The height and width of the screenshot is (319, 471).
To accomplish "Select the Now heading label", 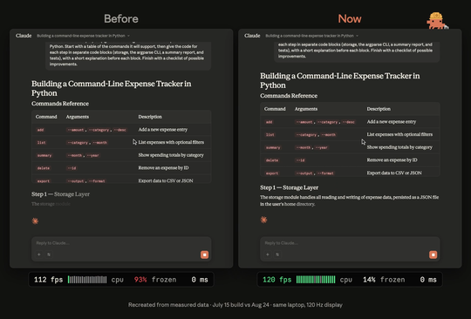I will [350, 19].
